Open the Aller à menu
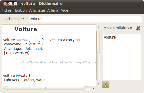Viewport: 144px width, 93px height. coord(53,10)
